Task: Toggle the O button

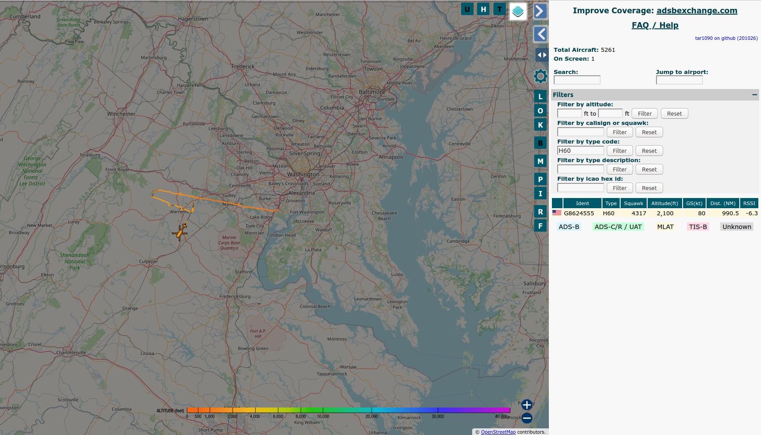Action: [540, 111]
